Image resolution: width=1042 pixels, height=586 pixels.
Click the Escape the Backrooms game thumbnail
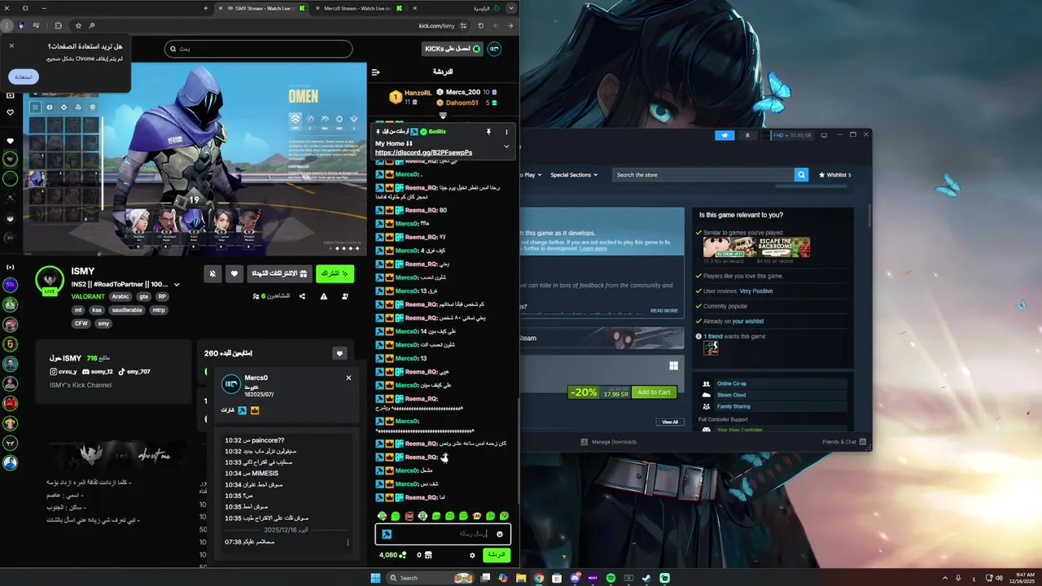783,247
